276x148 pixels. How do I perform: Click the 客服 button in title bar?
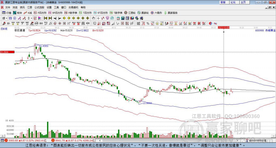coord(224,2)
